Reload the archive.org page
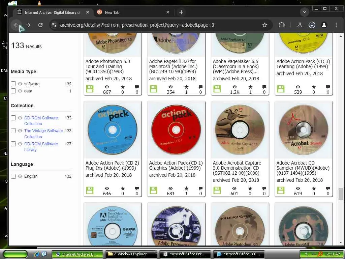 click(x=40, y=25)
